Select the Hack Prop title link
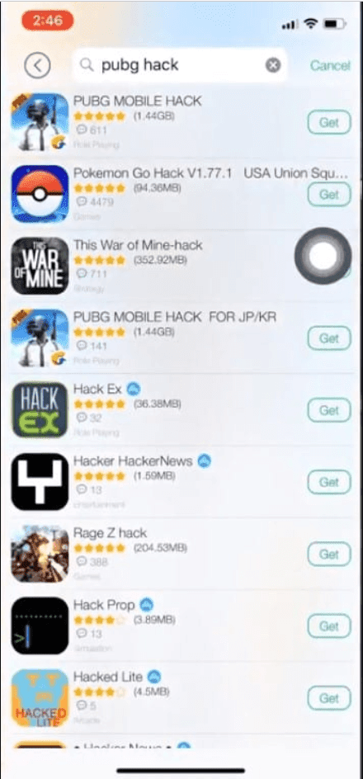 [x=104, y=605]
